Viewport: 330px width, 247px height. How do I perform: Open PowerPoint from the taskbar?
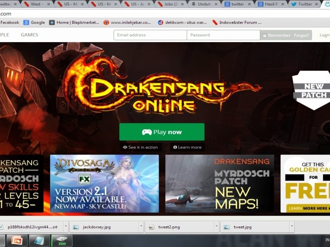point(17,241)
